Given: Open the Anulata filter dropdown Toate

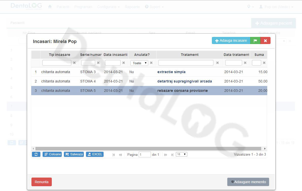Looking at the screenshot, I should point(139,63).
